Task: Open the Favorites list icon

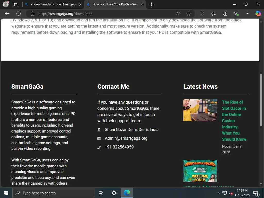Action: coord(213,14)
